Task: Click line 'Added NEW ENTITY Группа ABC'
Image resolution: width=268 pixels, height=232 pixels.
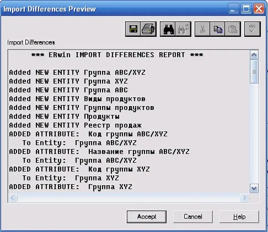Action: [x=68, y=90]
